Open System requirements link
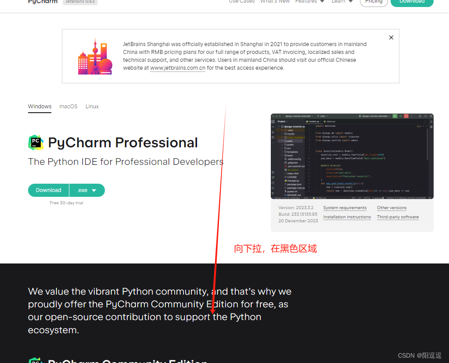Viewport: 449px width, 363px height. (345, 208)
